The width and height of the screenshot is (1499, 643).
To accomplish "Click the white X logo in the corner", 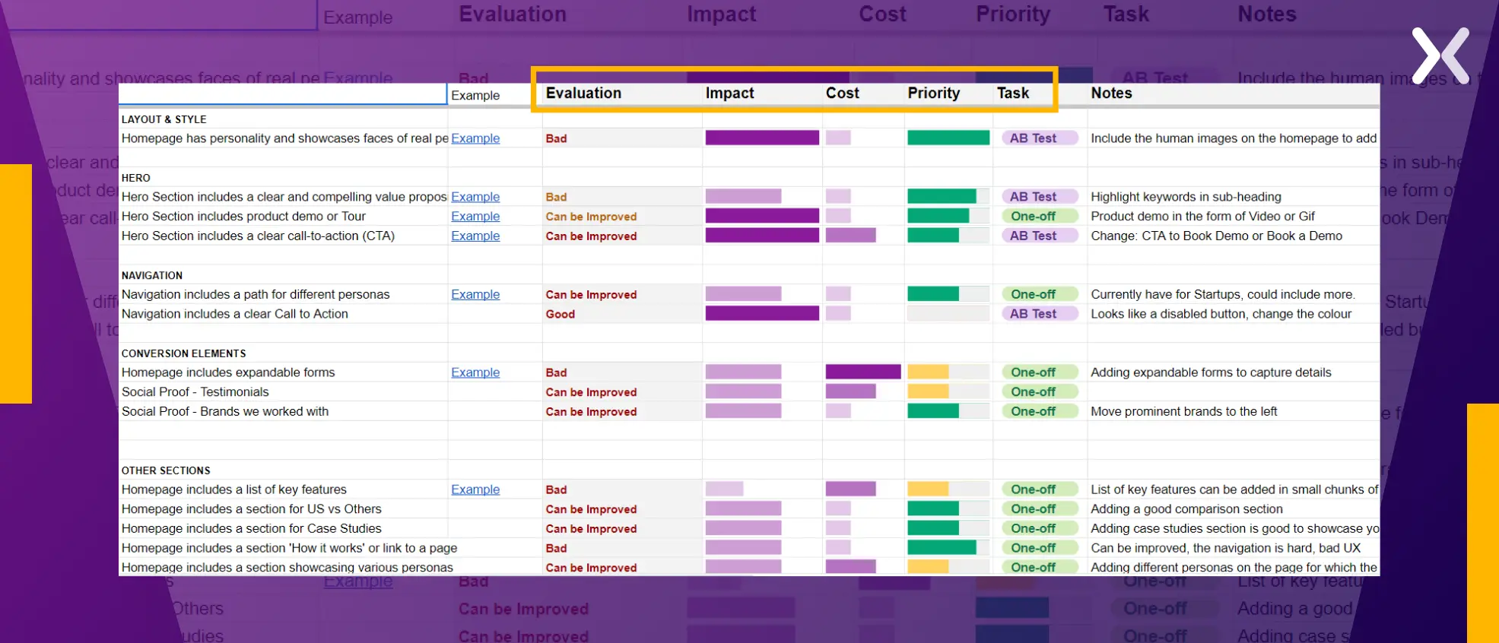I will pos(1440,56).
